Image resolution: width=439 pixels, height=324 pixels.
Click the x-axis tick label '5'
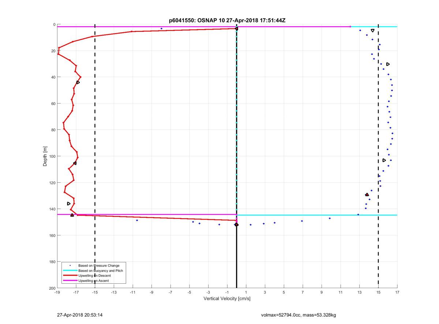pyautogui.click(x=284, y=292)
